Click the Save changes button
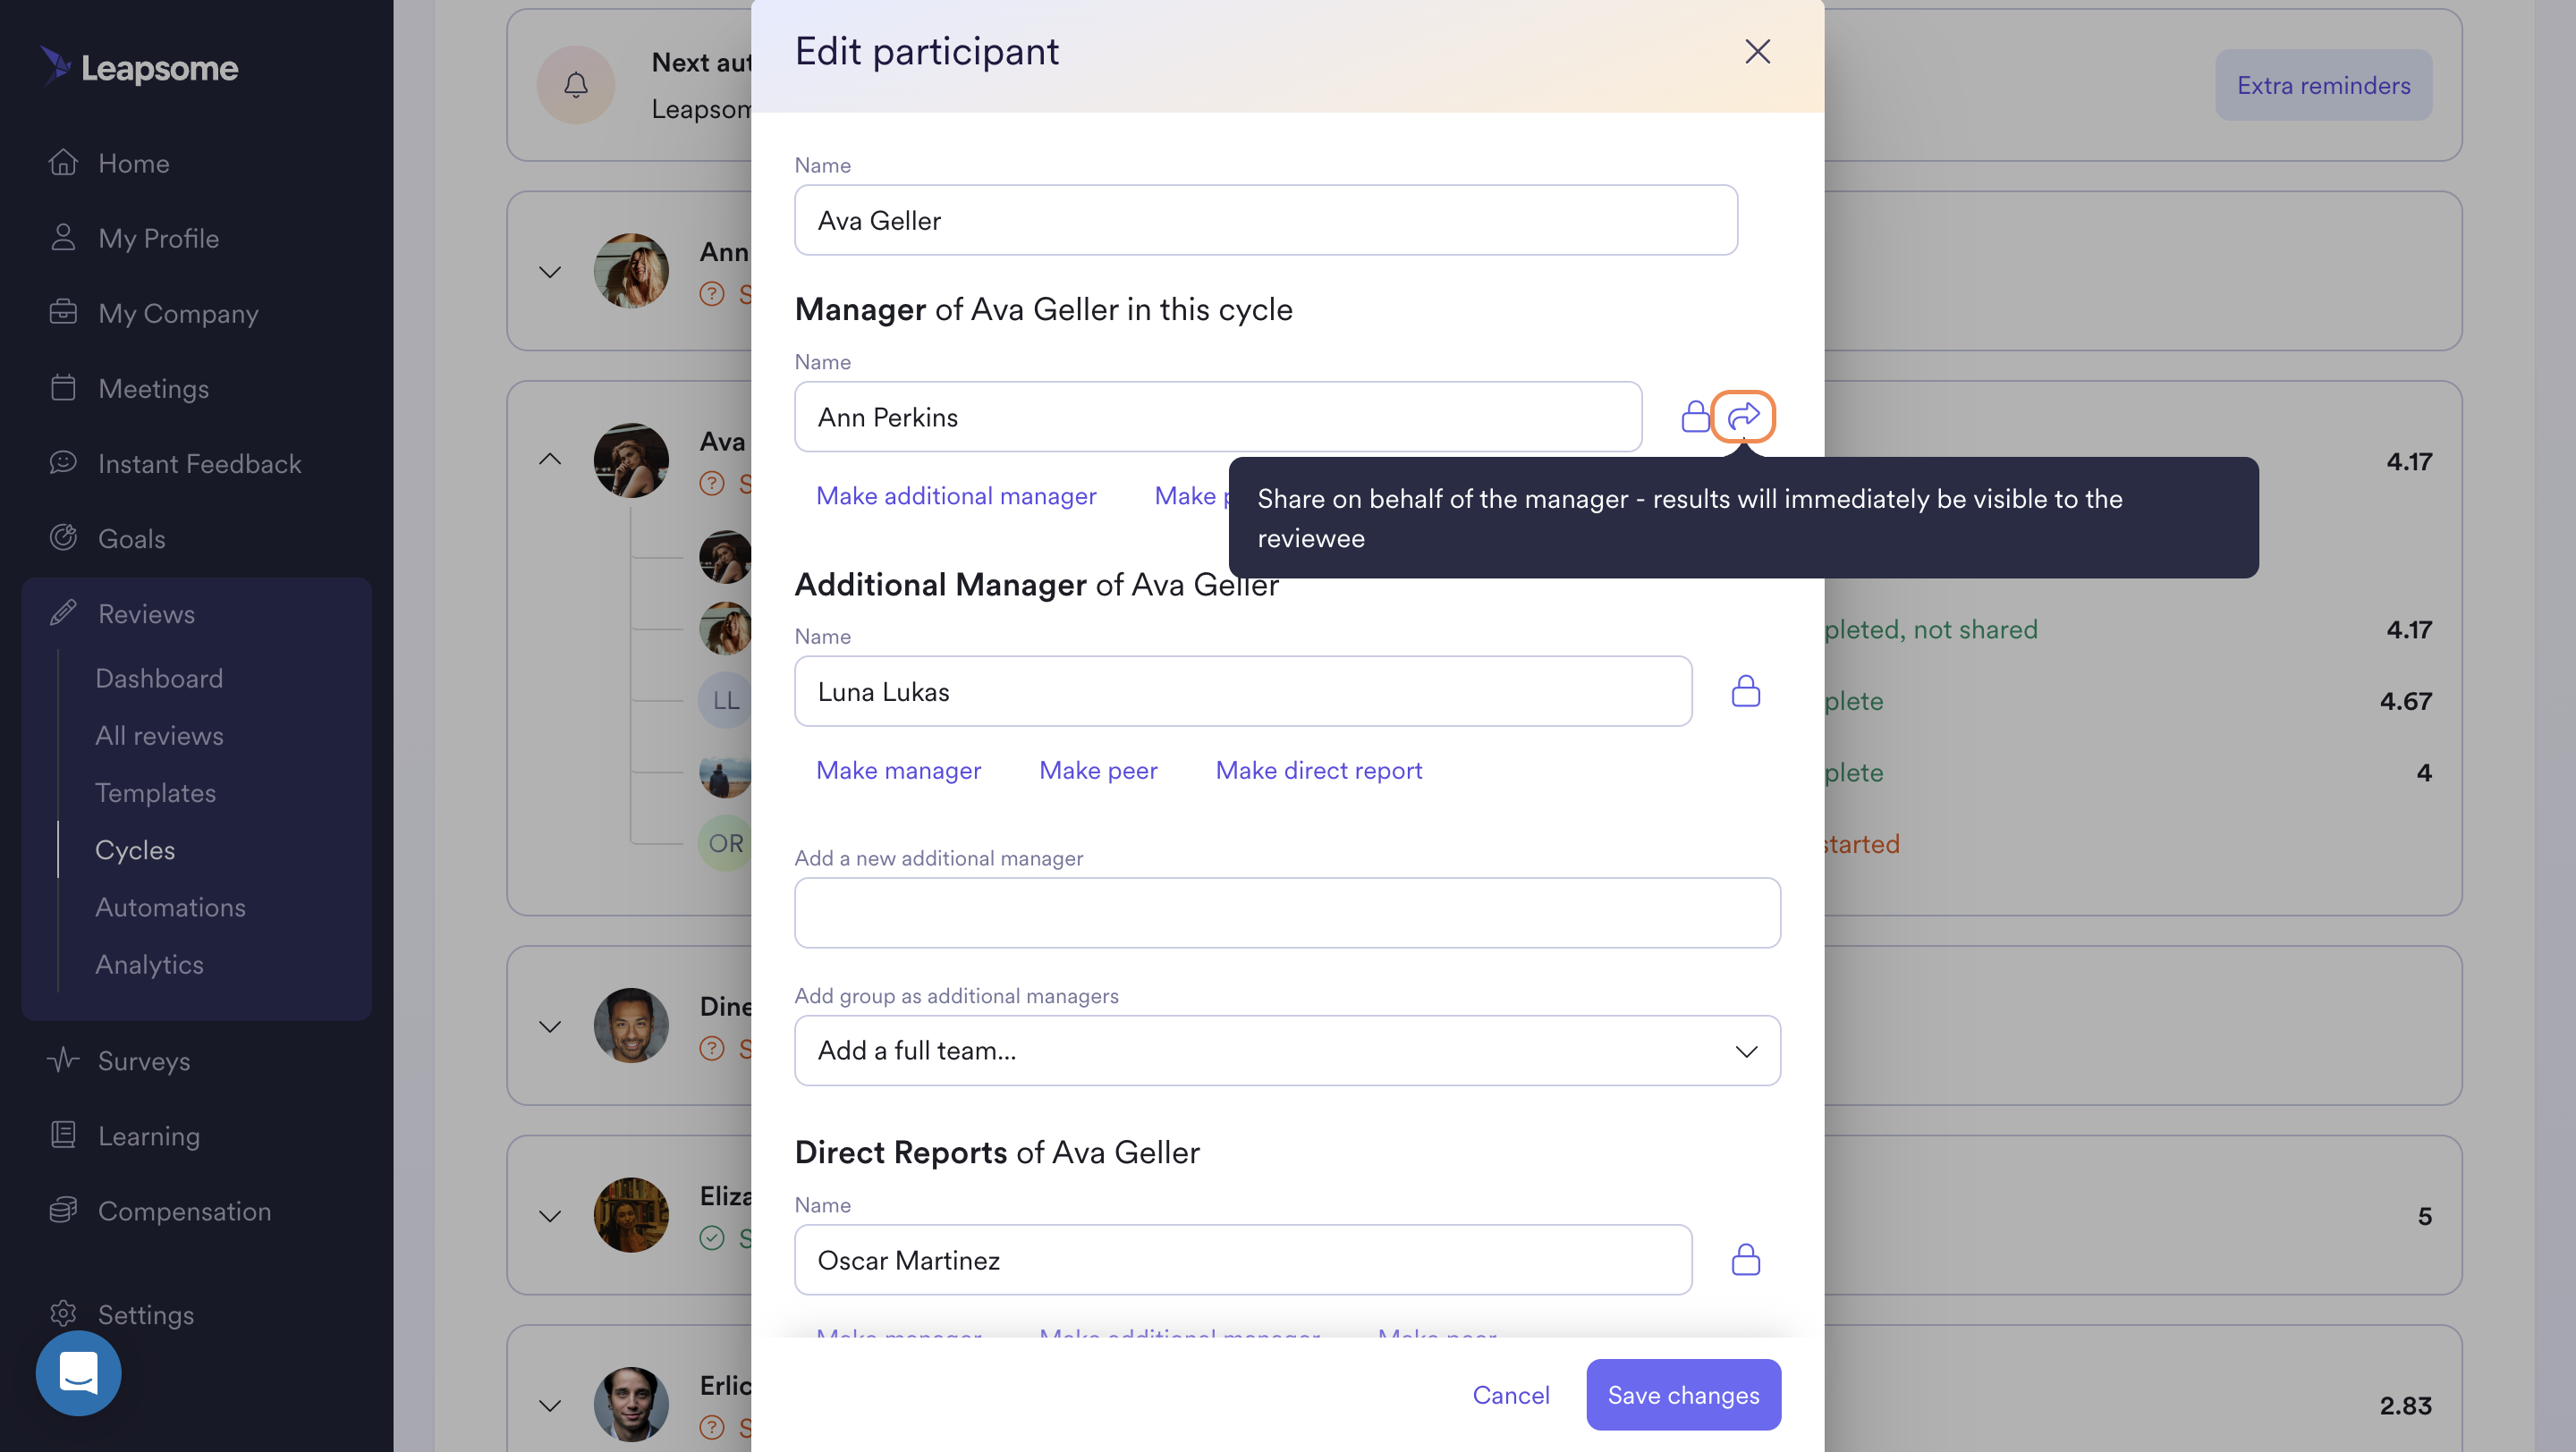This screenshot has width=2576, height=1452. pos(1683,1394)
